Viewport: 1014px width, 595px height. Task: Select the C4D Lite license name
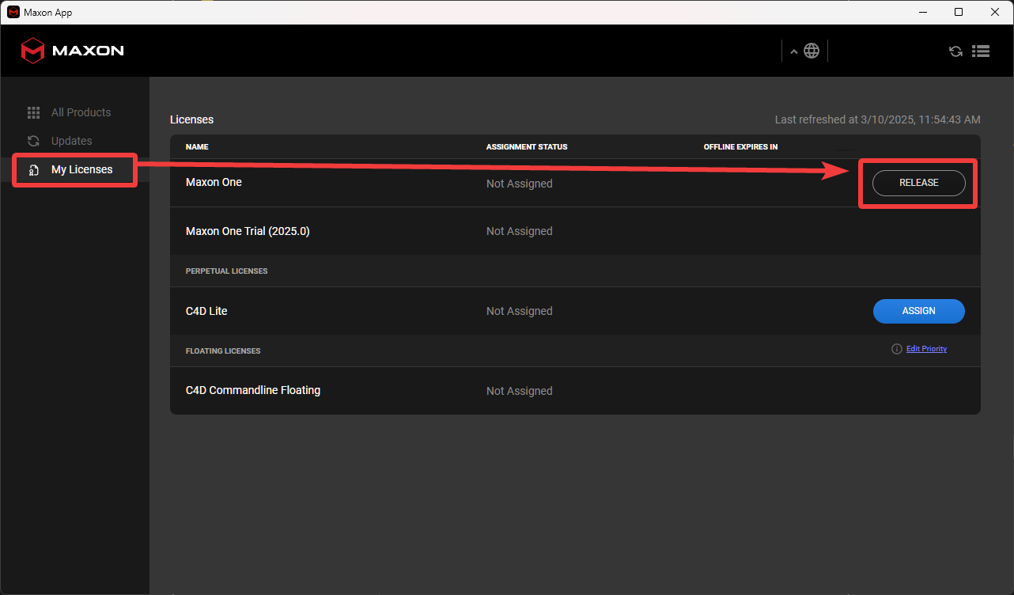pyautogui.click(x=206, y=311)
